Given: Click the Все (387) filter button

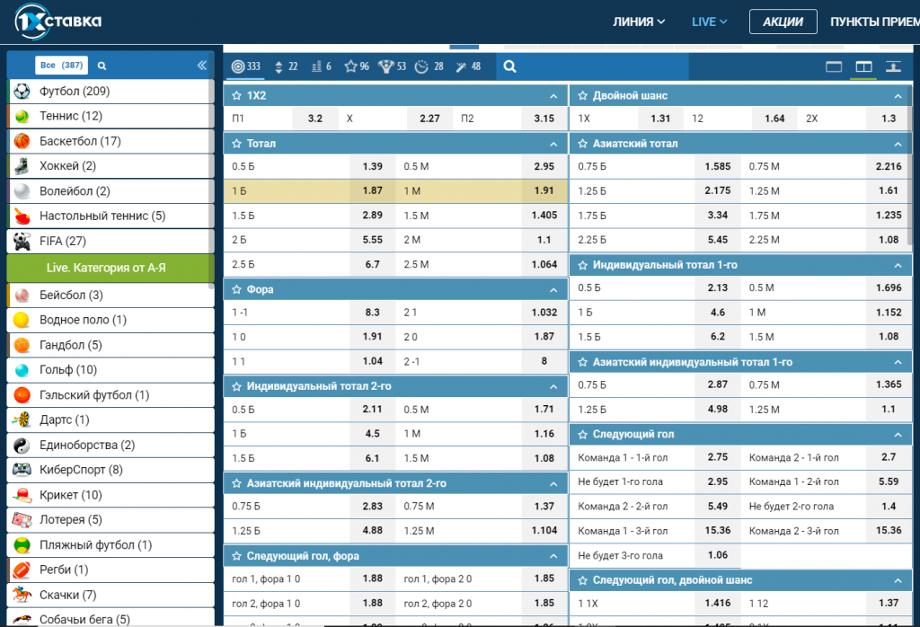Looking at the screenshot, I should 61,66.
